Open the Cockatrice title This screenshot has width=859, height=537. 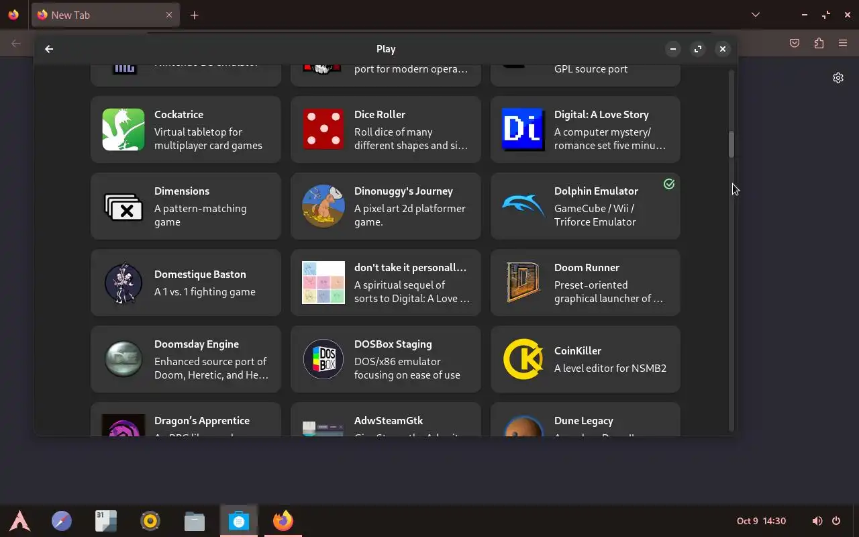pos(179,115)
